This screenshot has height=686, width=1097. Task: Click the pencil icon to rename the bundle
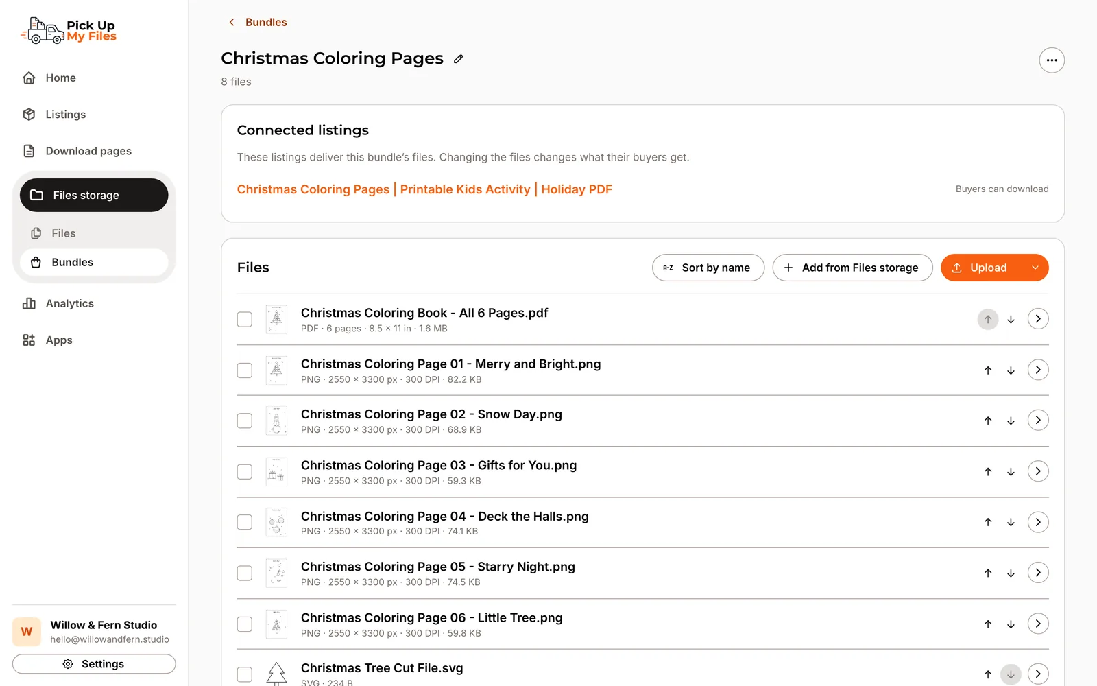(x=459, y=59)
